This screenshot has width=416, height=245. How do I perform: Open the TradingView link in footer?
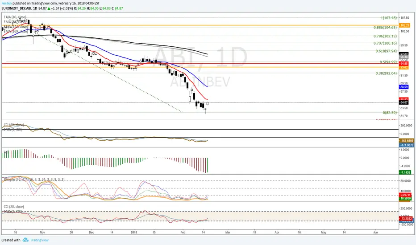[39, 240]
